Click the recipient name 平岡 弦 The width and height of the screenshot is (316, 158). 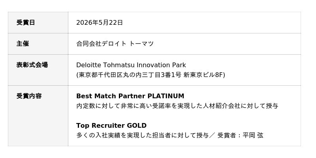coord(253,135)
